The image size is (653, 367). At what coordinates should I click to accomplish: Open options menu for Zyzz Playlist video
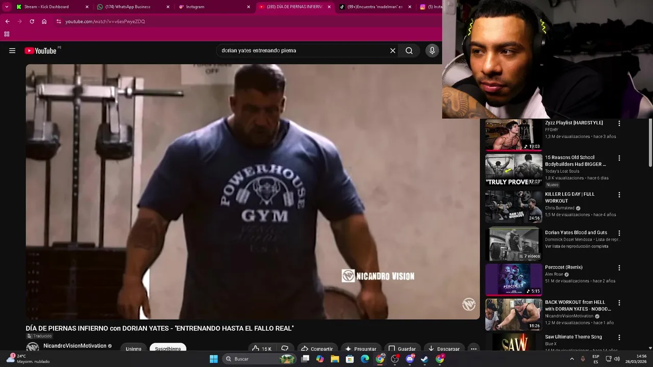pyautogui.click(x=619, y=123)
